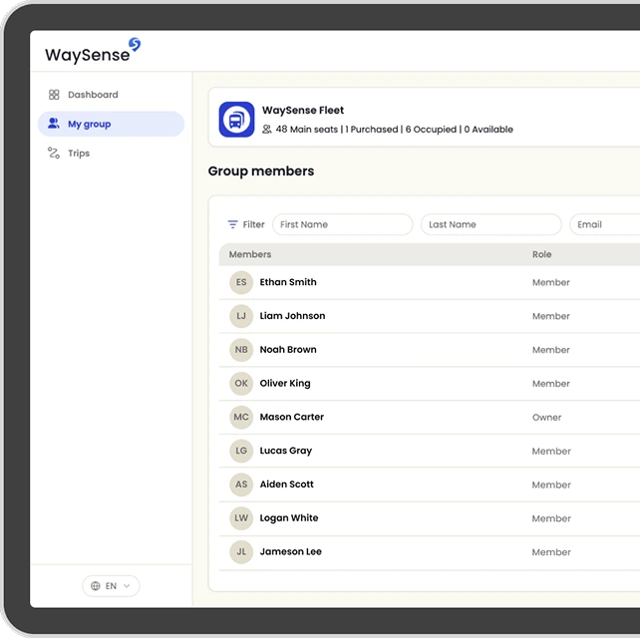Click the WaySense Fleet bus icon
This screenshot has height=638, width=640.
[x=236, y=120]
